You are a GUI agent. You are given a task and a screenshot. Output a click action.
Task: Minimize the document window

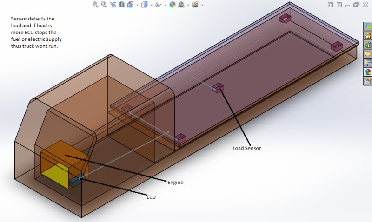click(348, 5)
